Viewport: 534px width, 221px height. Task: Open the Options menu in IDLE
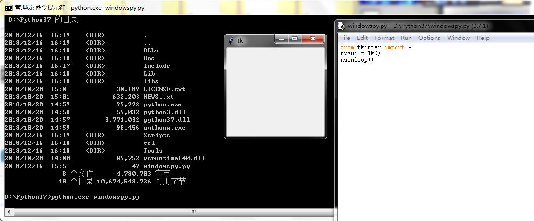pos(429,38)
